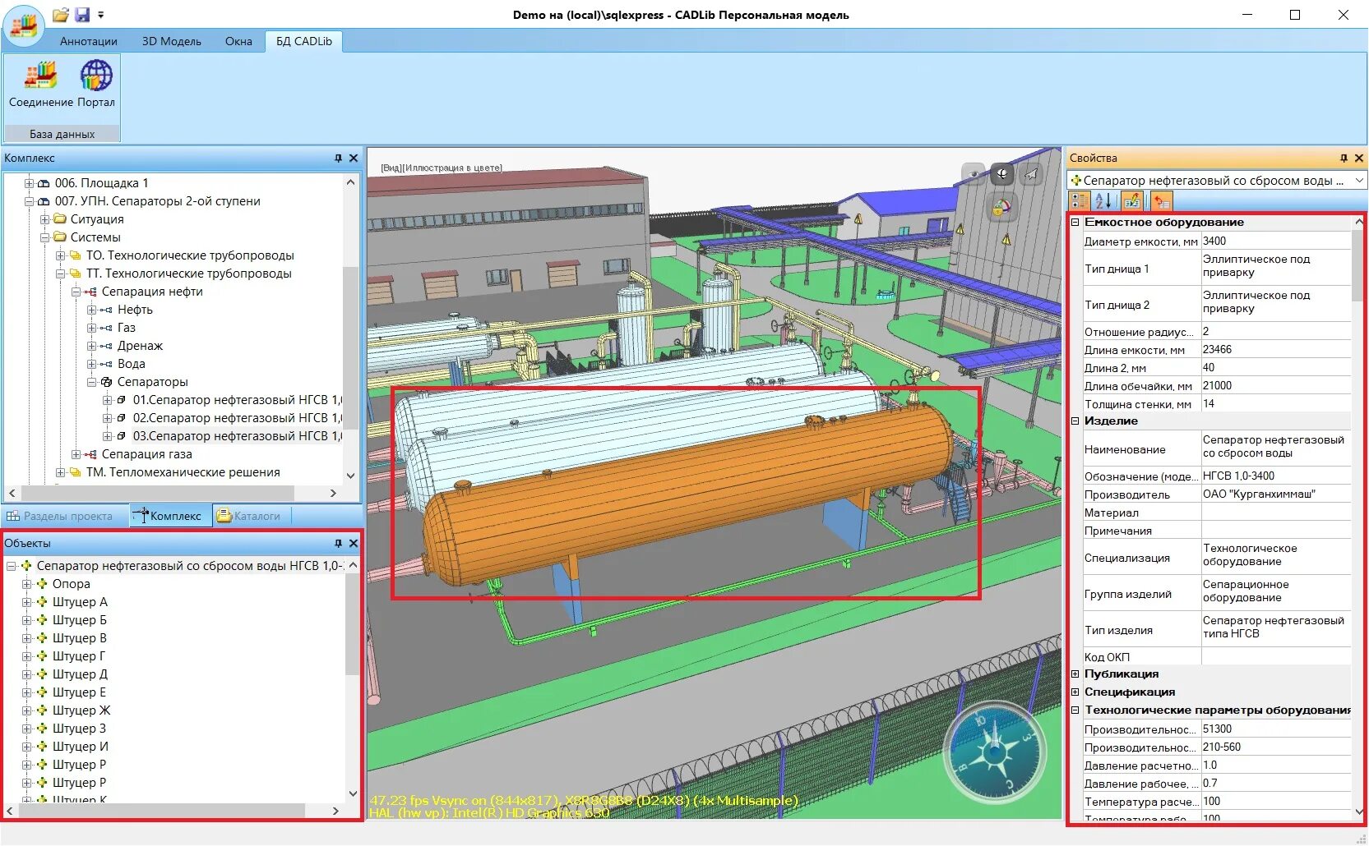Click the compass navigation widget in viewport
Image resolution: width=1369 pixels, height=846 pixels.
click(x=994, y=753)
